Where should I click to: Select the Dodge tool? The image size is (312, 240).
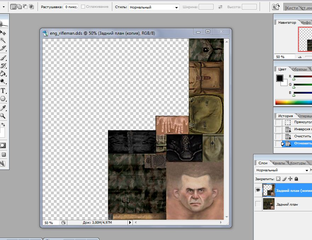click(x=3, y=81)
